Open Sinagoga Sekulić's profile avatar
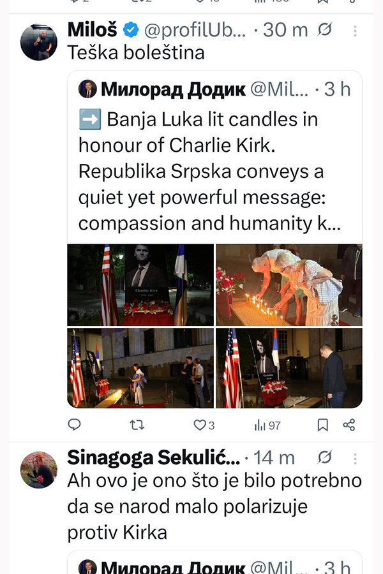This screenshot has width=383, height=574. click(x=39, y=469)
